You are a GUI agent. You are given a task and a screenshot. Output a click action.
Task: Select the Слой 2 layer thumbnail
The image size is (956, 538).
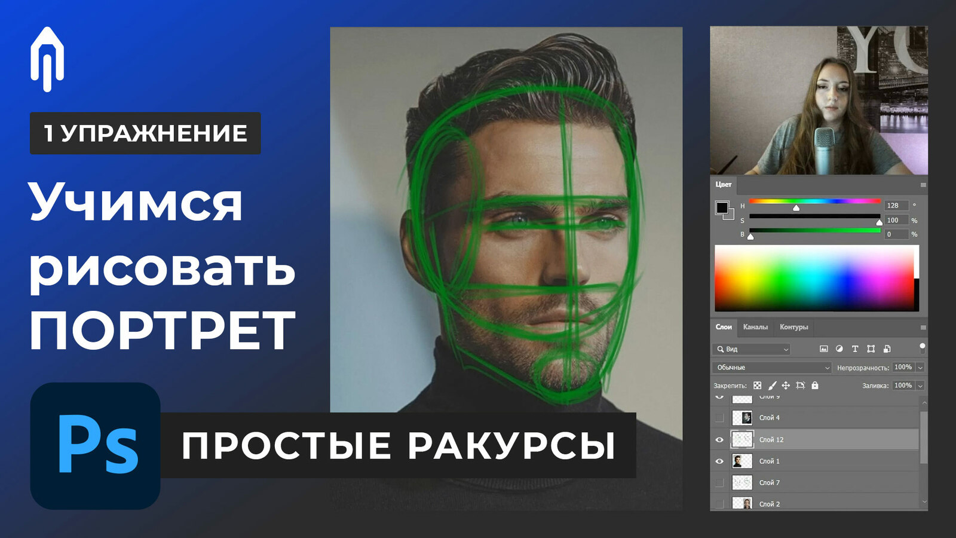[x=742, y=503]
